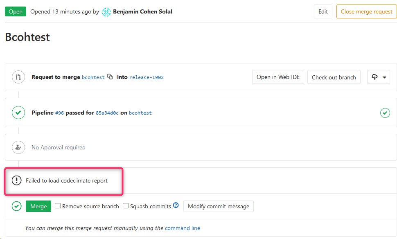
Task: Click the pipeline passed status icon on the left
Action: pyautogui.click(x=18, y=113)
